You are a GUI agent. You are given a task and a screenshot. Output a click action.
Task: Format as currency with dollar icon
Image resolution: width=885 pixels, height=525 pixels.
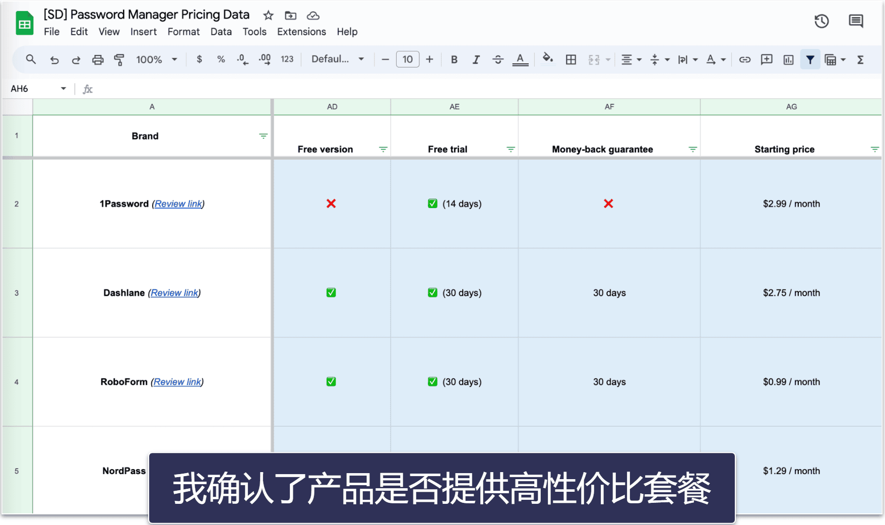coord(200,59)
